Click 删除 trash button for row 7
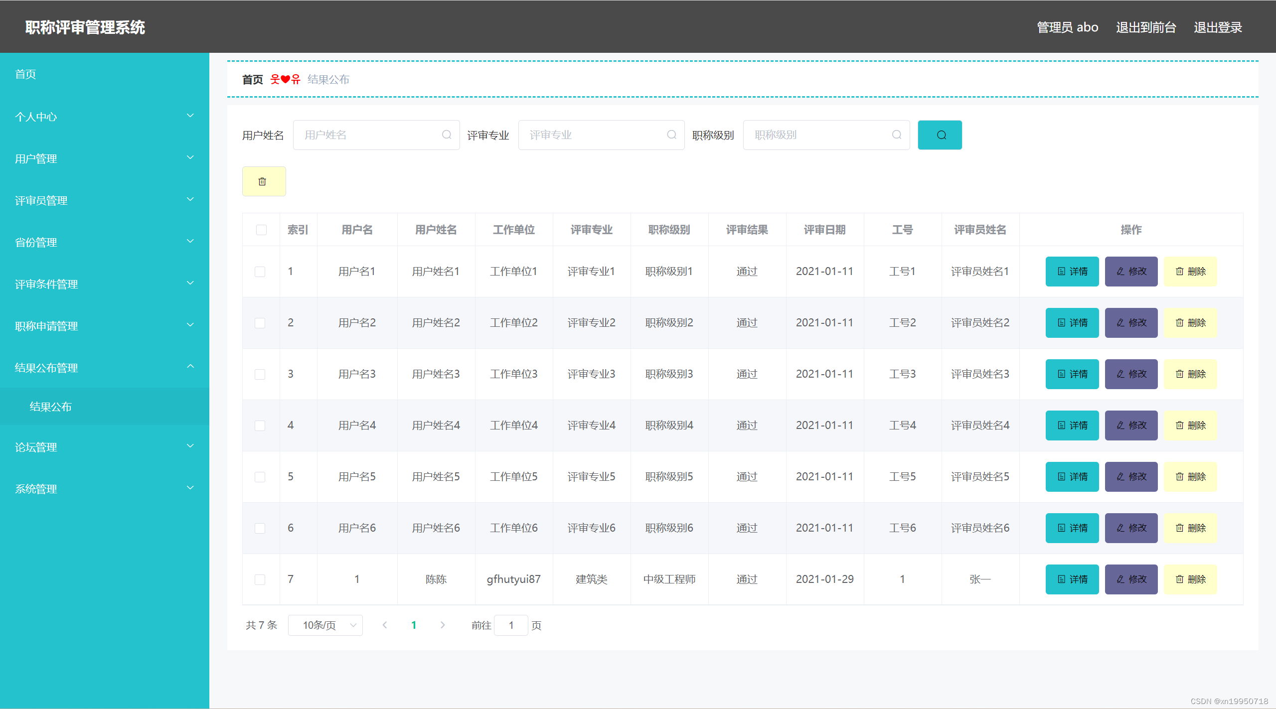The height and width of the screenshot is (709, 1276). click(1190, 579)
